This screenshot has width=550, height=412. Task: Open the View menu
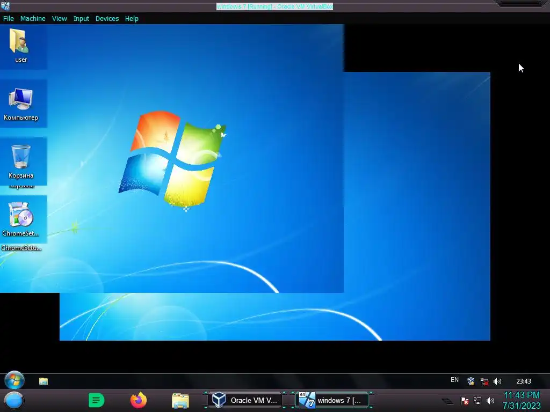[x=59, y=19]
